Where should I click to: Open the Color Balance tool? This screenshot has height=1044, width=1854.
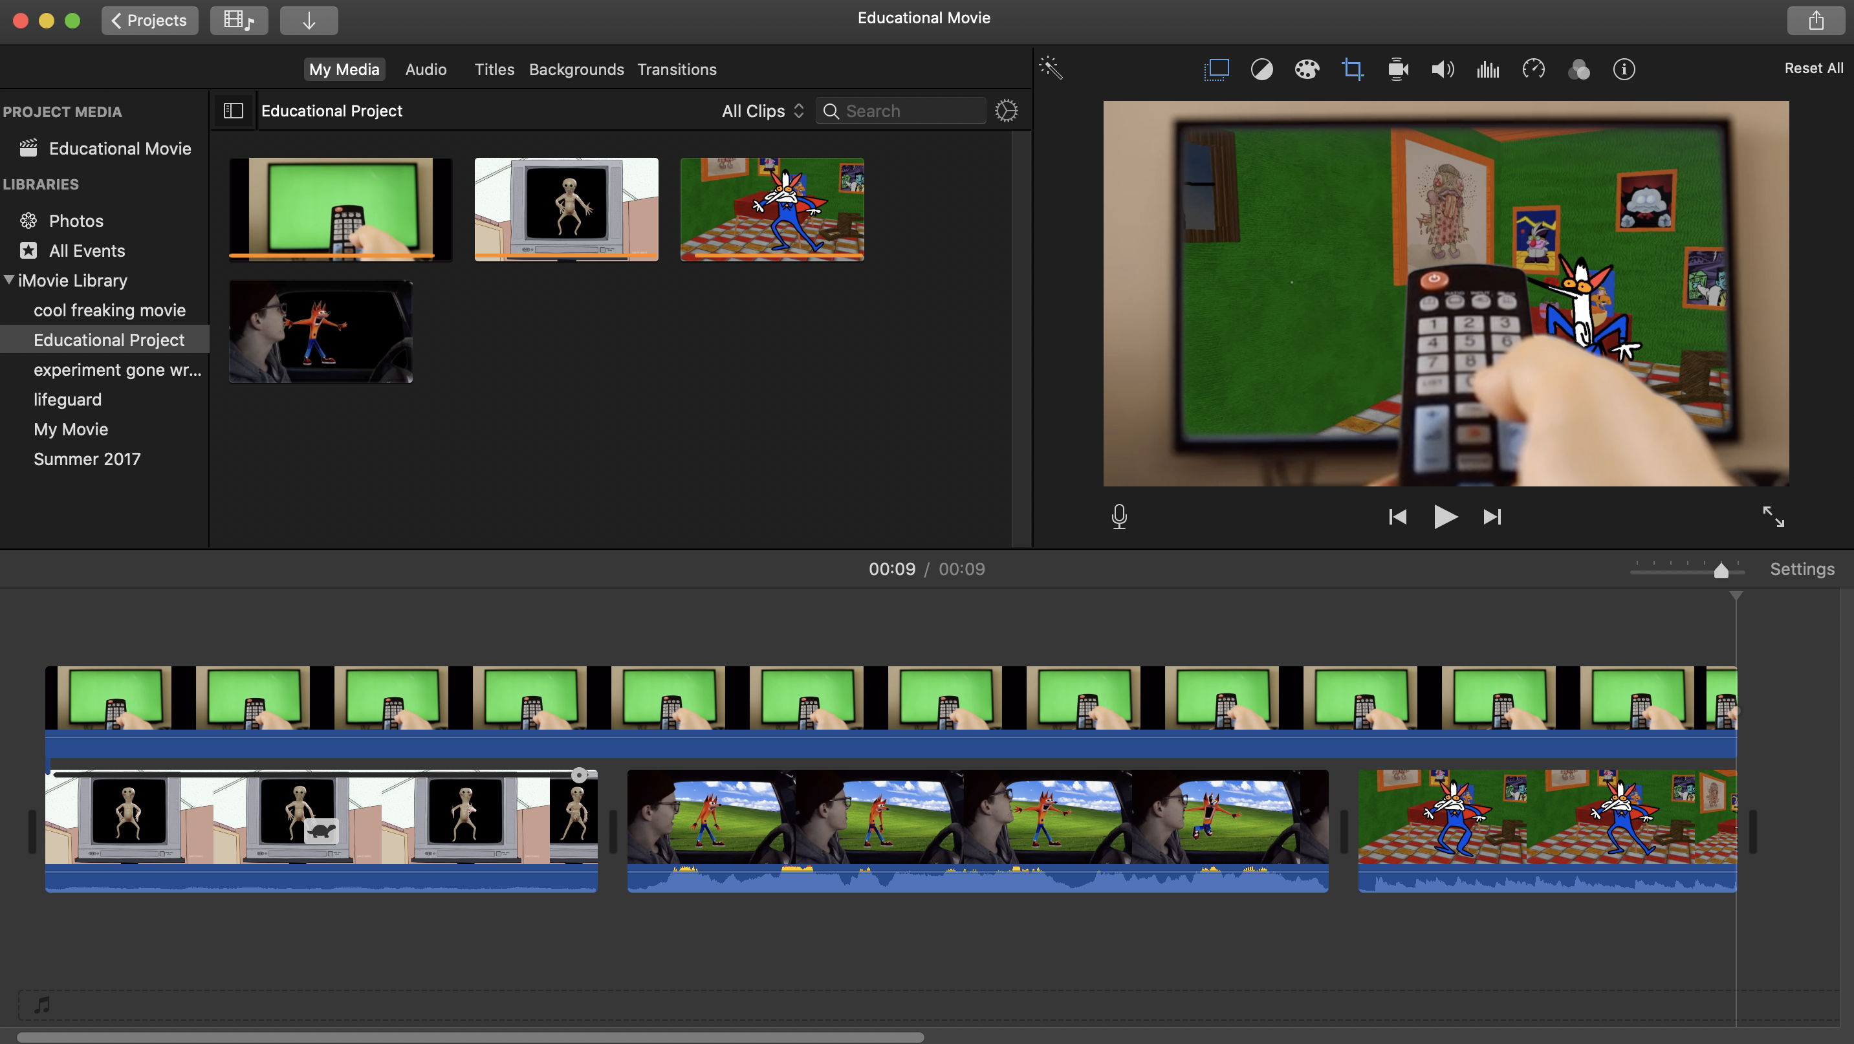(1261, 69)
